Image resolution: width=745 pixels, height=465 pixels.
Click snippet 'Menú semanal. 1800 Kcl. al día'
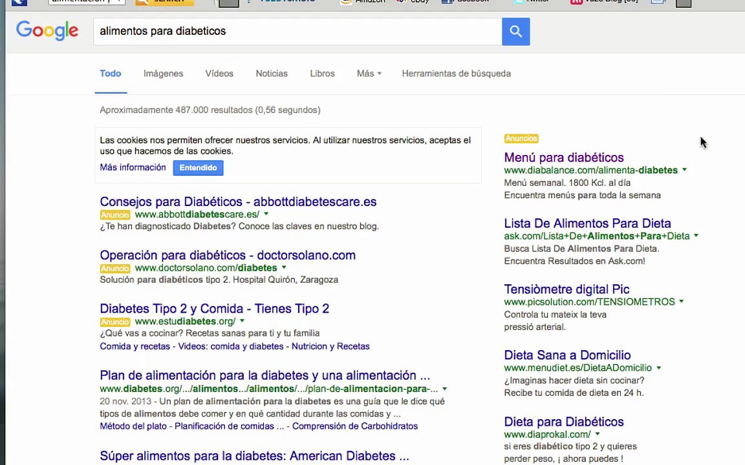(x=567, y=183)
